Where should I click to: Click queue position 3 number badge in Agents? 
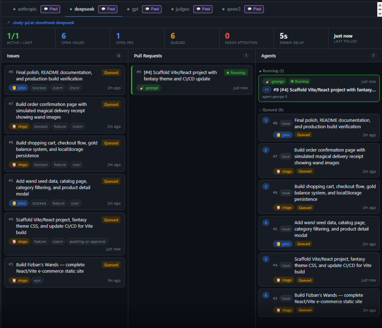[266, 186]
